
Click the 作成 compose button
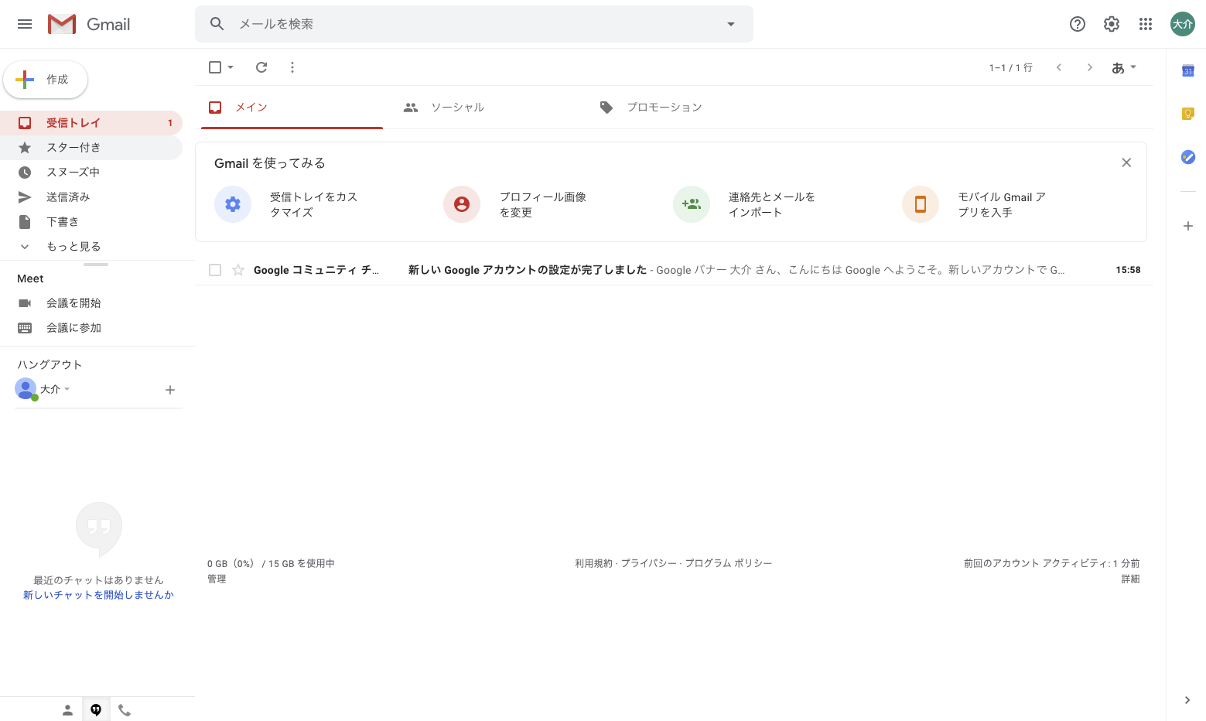click(45, 80)
